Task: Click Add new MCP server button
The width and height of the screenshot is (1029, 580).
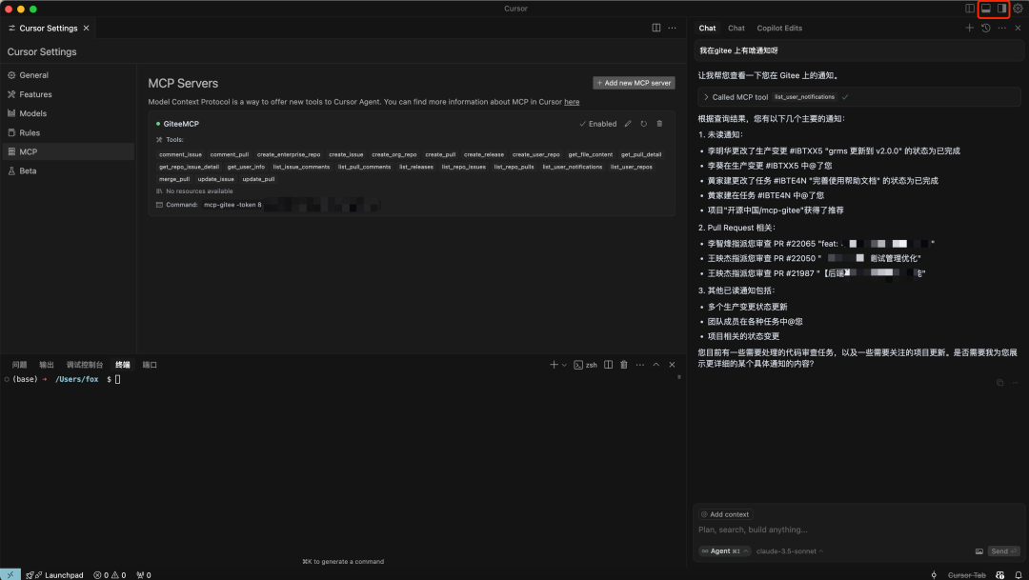Action: coord(634,83)
